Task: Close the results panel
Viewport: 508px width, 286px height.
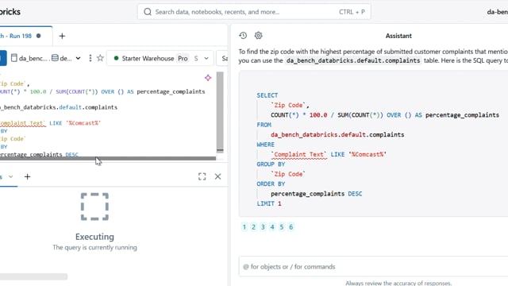Action: coord(217,176)
